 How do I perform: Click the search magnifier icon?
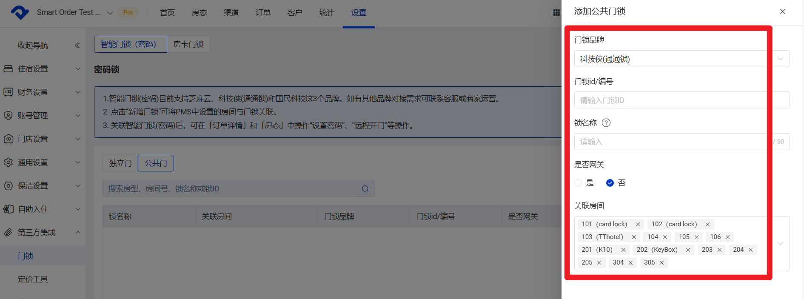(x=365, y=189)
